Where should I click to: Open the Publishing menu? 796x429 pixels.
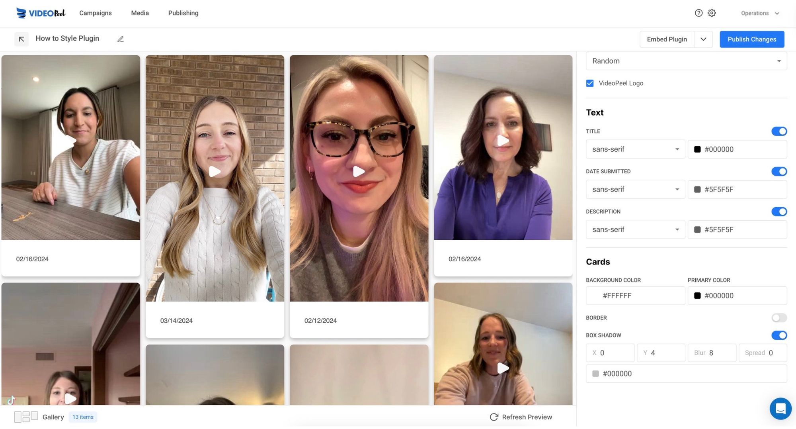tap(183, 13)
